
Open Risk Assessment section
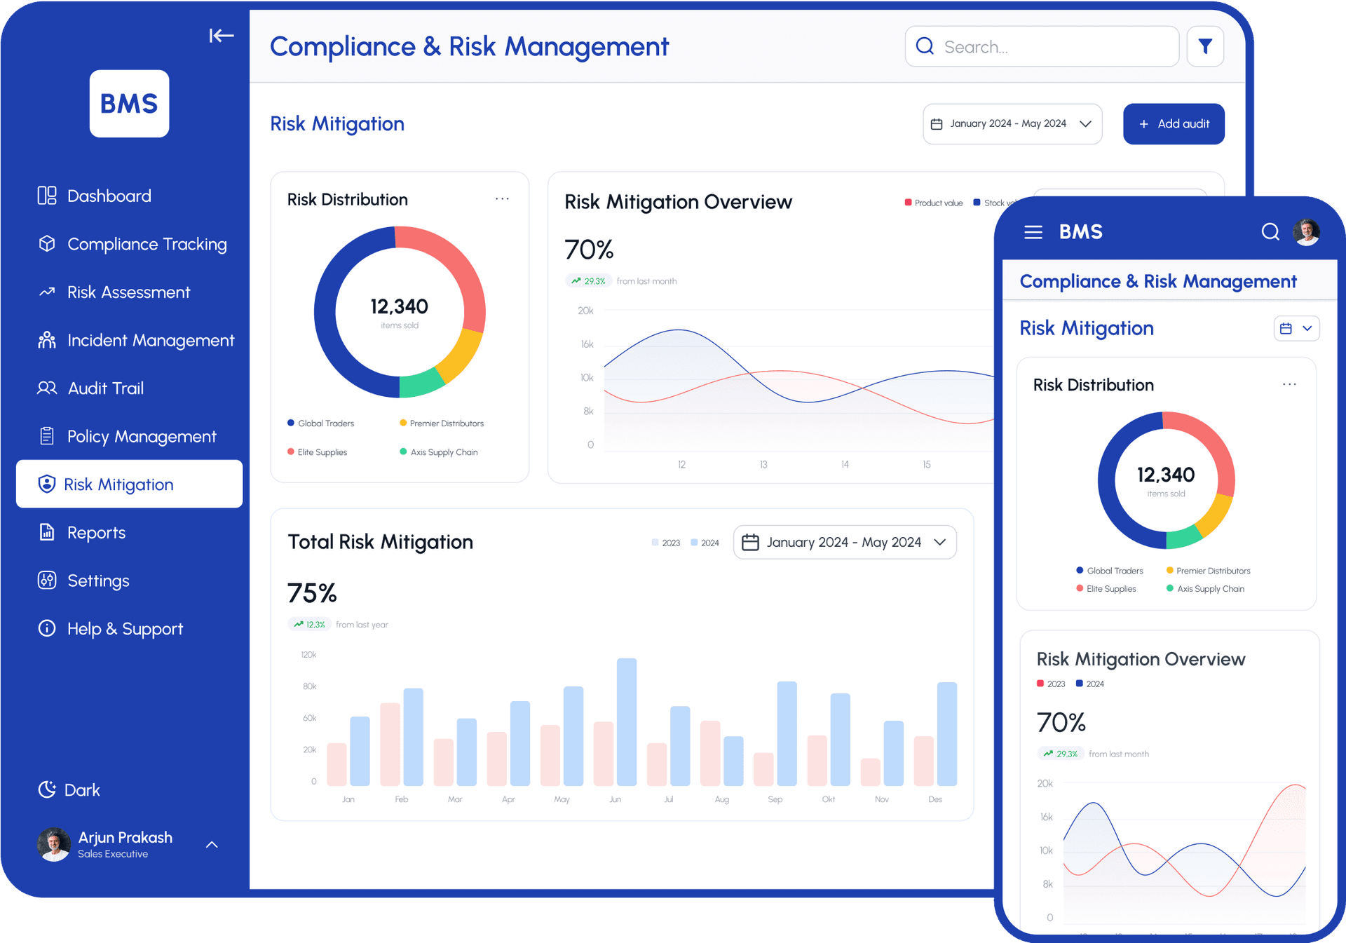pyautogui.click(x=129, y=292)
